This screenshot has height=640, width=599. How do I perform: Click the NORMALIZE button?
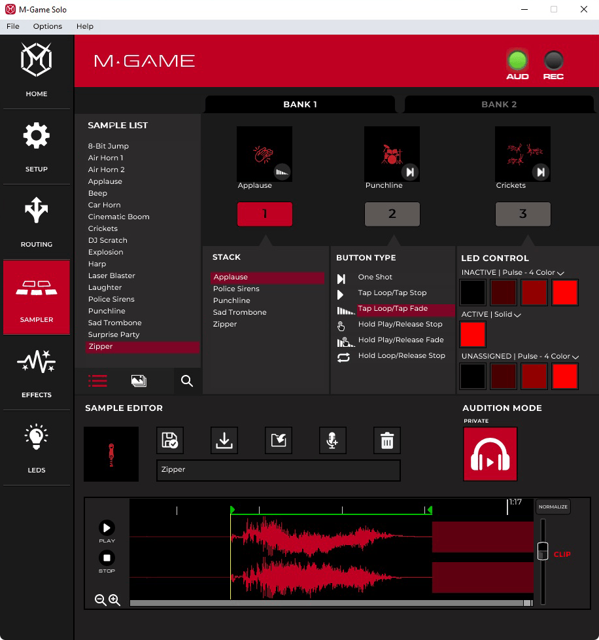click(553, 507)
